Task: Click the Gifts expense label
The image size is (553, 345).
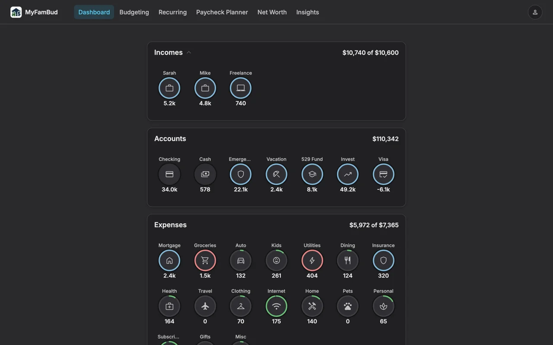Action: pos(205,337)
